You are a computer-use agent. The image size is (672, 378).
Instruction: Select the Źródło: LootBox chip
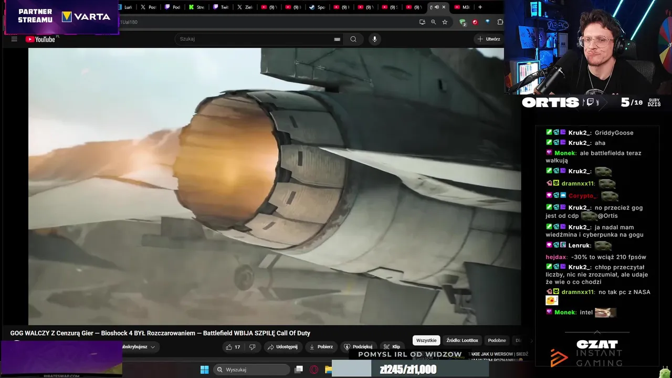pyautogui.click(x=462, y=340)
